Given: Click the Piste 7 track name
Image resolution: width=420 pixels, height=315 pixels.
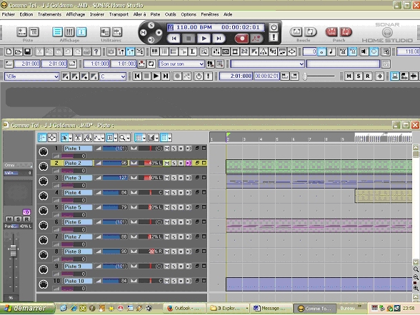Looking at the screenshot, I should [x=79, y=237].
